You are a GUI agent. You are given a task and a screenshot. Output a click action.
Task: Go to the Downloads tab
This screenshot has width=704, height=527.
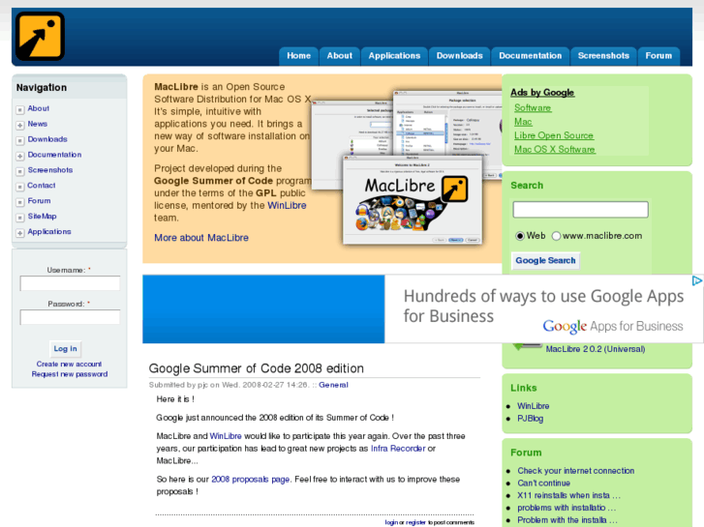(x=459, y=56)
